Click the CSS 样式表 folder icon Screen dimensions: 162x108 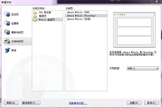[35, 13]
